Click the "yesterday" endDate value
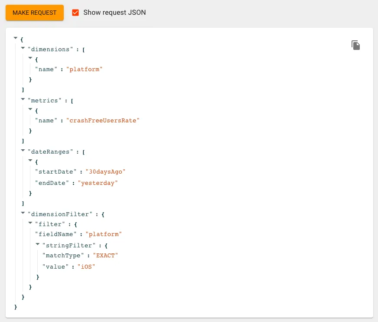 (98, 183)
